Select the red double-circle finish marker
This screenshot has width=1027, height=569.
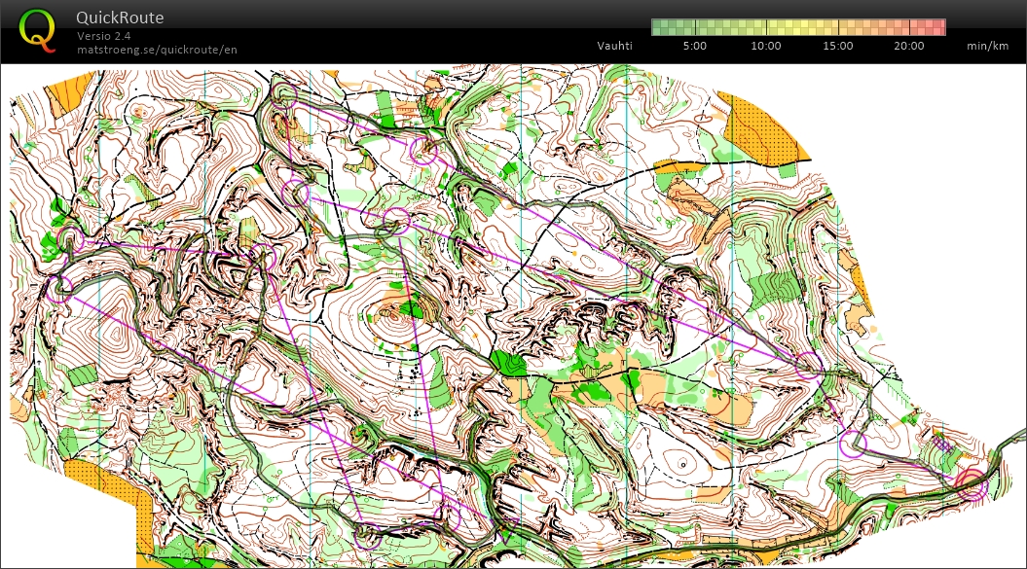click(972, 484)
